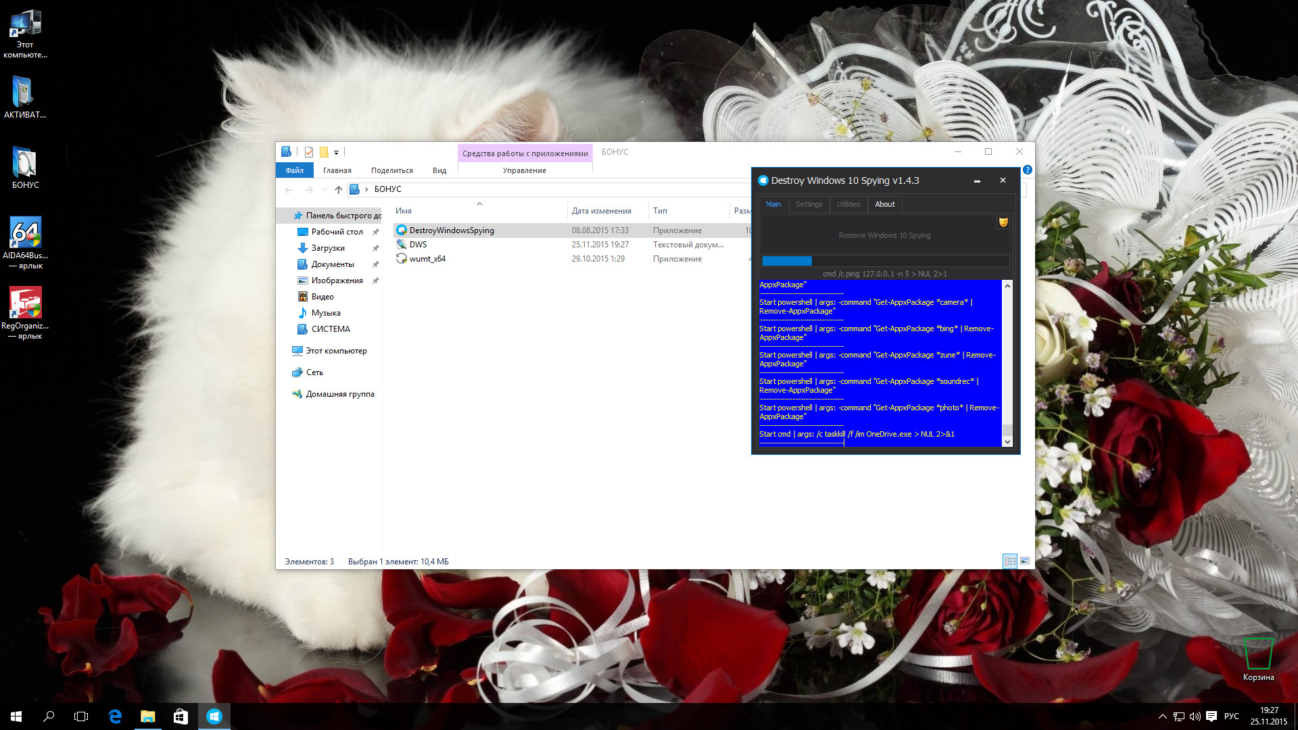Switch to the Utilities tab in DWS

click(x=848, y=204)
